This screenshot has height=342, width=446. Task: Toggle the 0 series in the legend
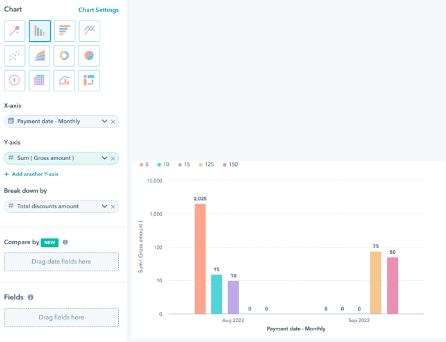(x=144, y=165)
